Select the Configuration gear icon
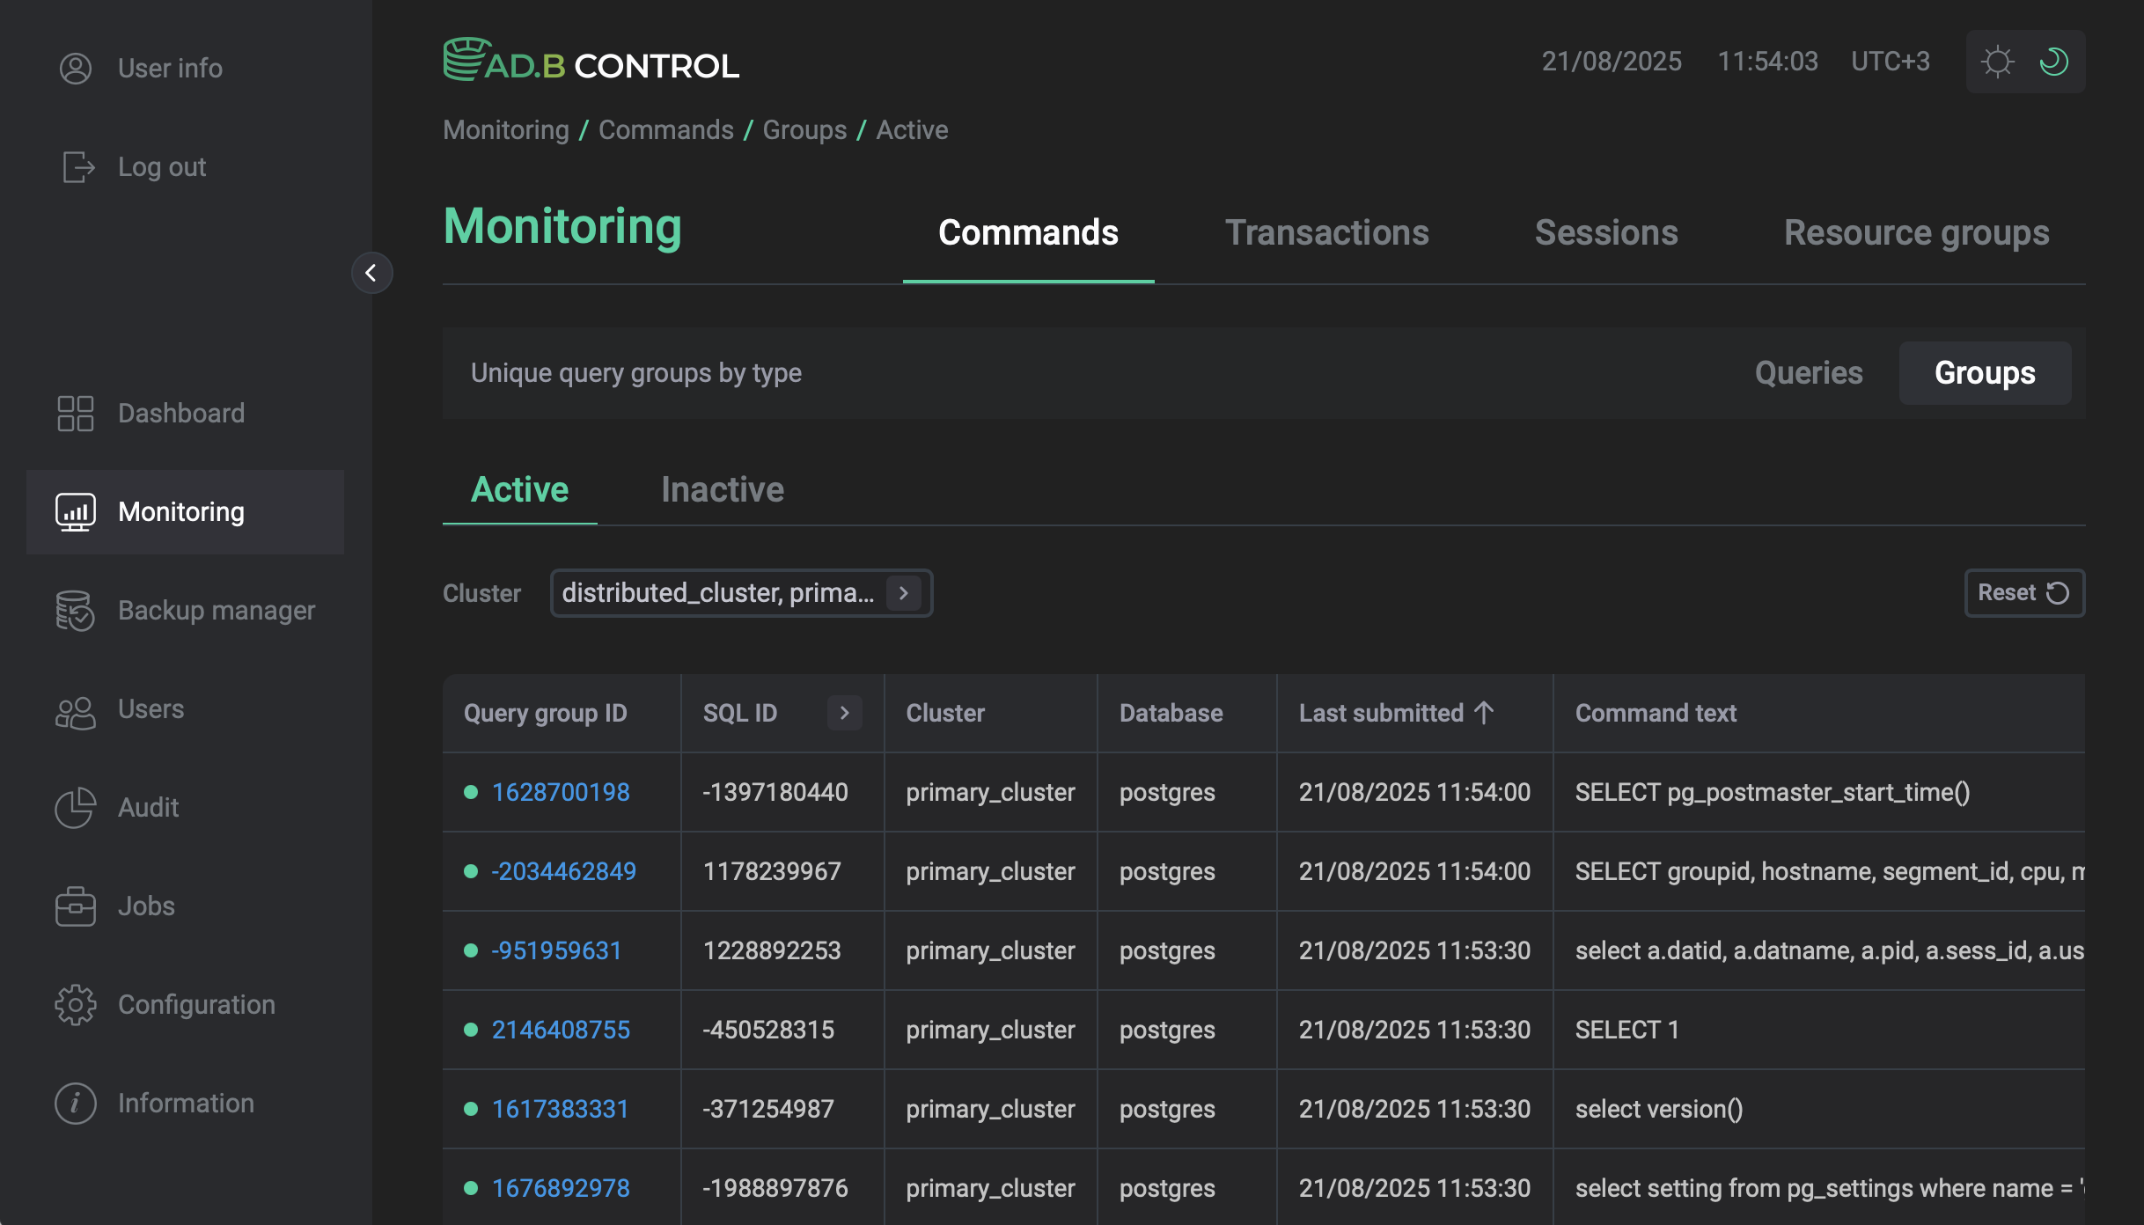 (75, 1004)
